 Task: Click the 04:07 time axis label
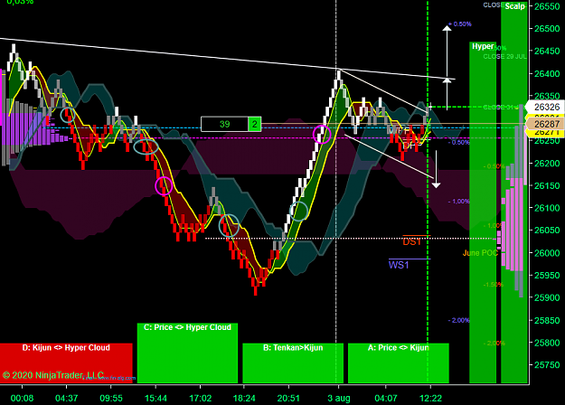[386, 398]
